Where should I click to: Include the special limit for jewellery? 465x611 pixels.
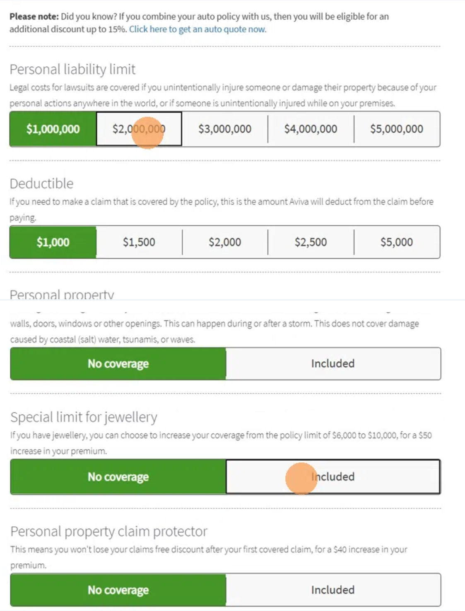[333, 477]
